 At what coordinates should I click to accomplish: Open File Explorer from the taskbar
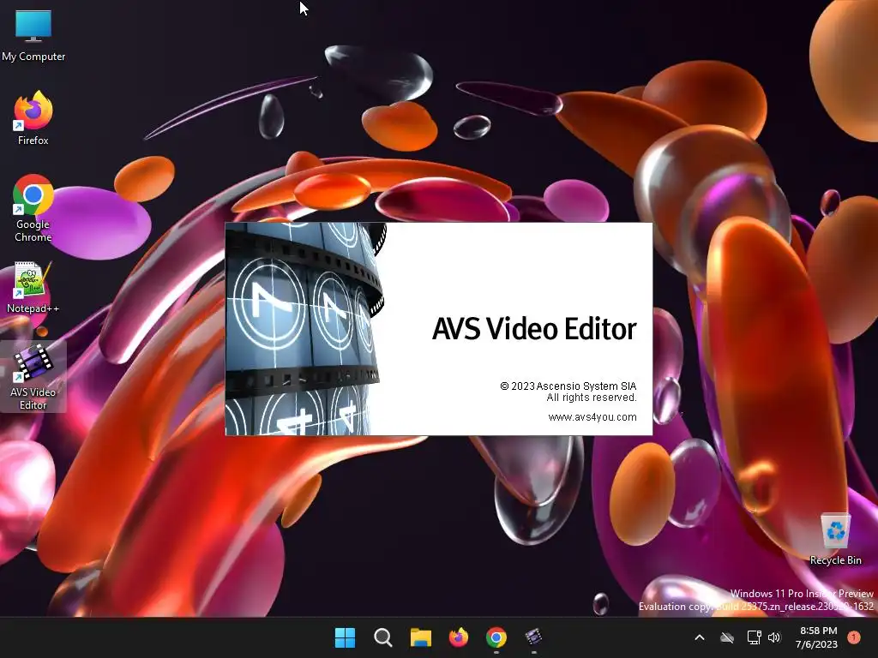[420, 637]
